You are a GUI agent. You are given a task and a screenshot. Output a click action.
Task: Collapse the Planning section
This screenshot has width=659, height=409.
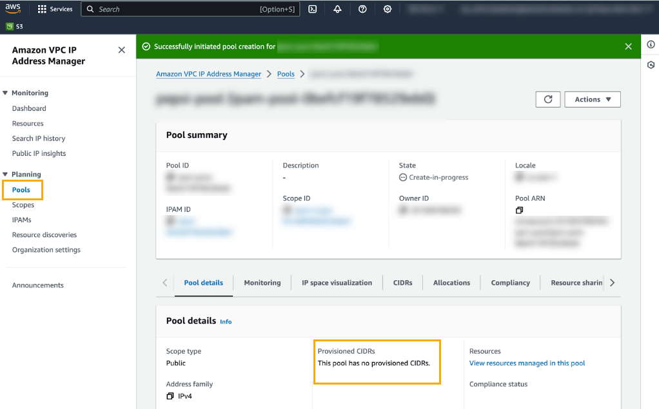(5, 174)
